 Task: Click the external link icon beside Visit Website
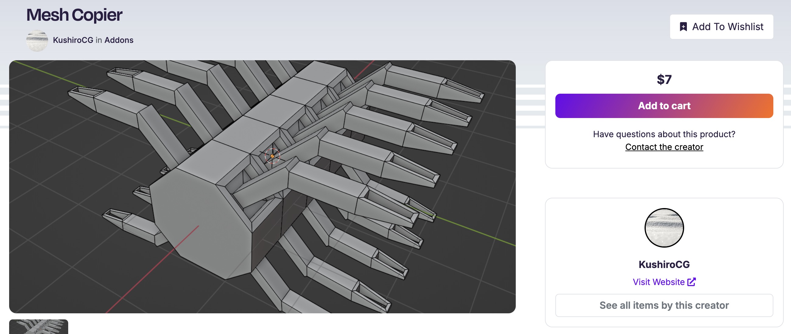pyautogui.click(x=691, y=282)
